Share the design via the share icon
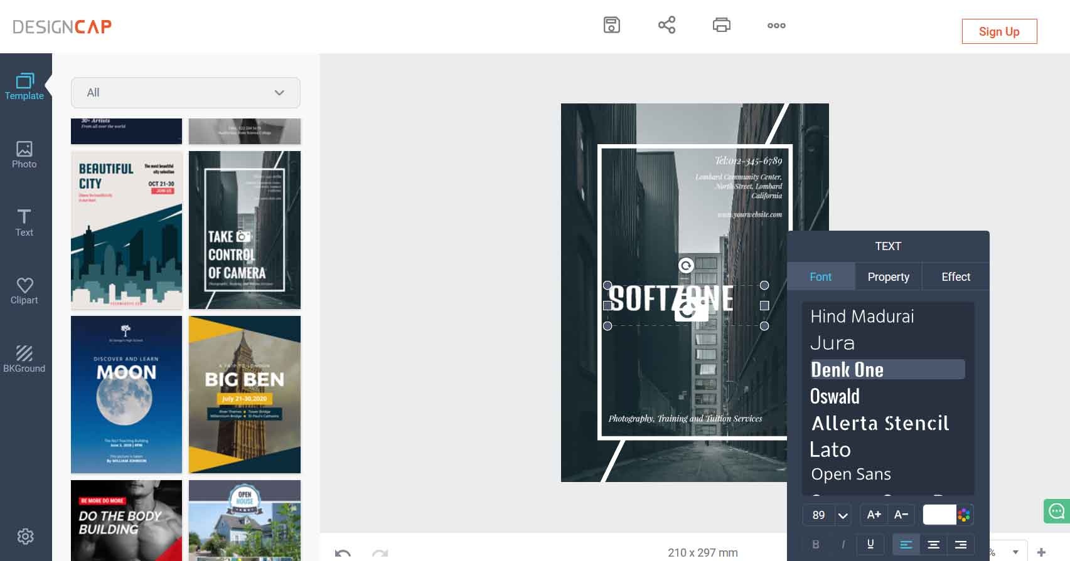Viewport: 1070px width, 561px height. [666, 25]
